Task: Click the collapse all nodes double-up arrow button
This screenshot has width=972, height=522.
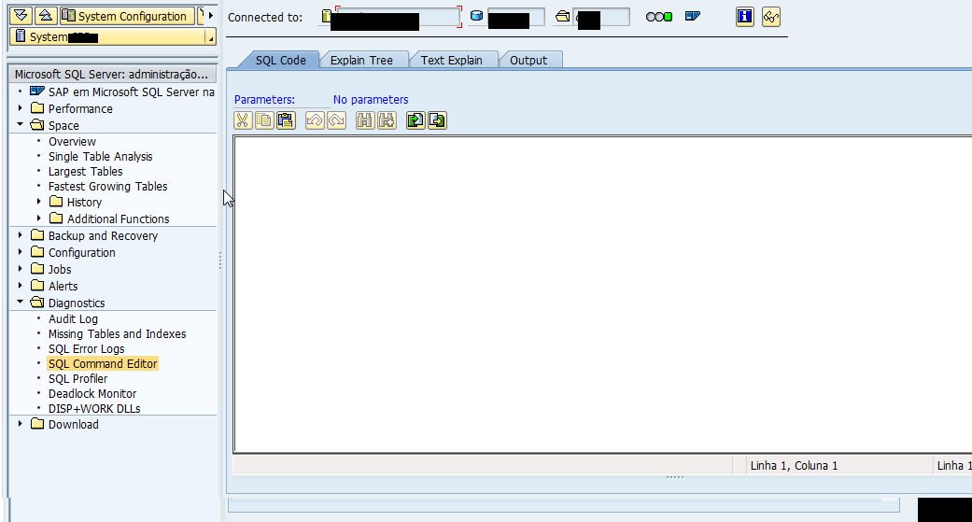Action: (47, 16)
